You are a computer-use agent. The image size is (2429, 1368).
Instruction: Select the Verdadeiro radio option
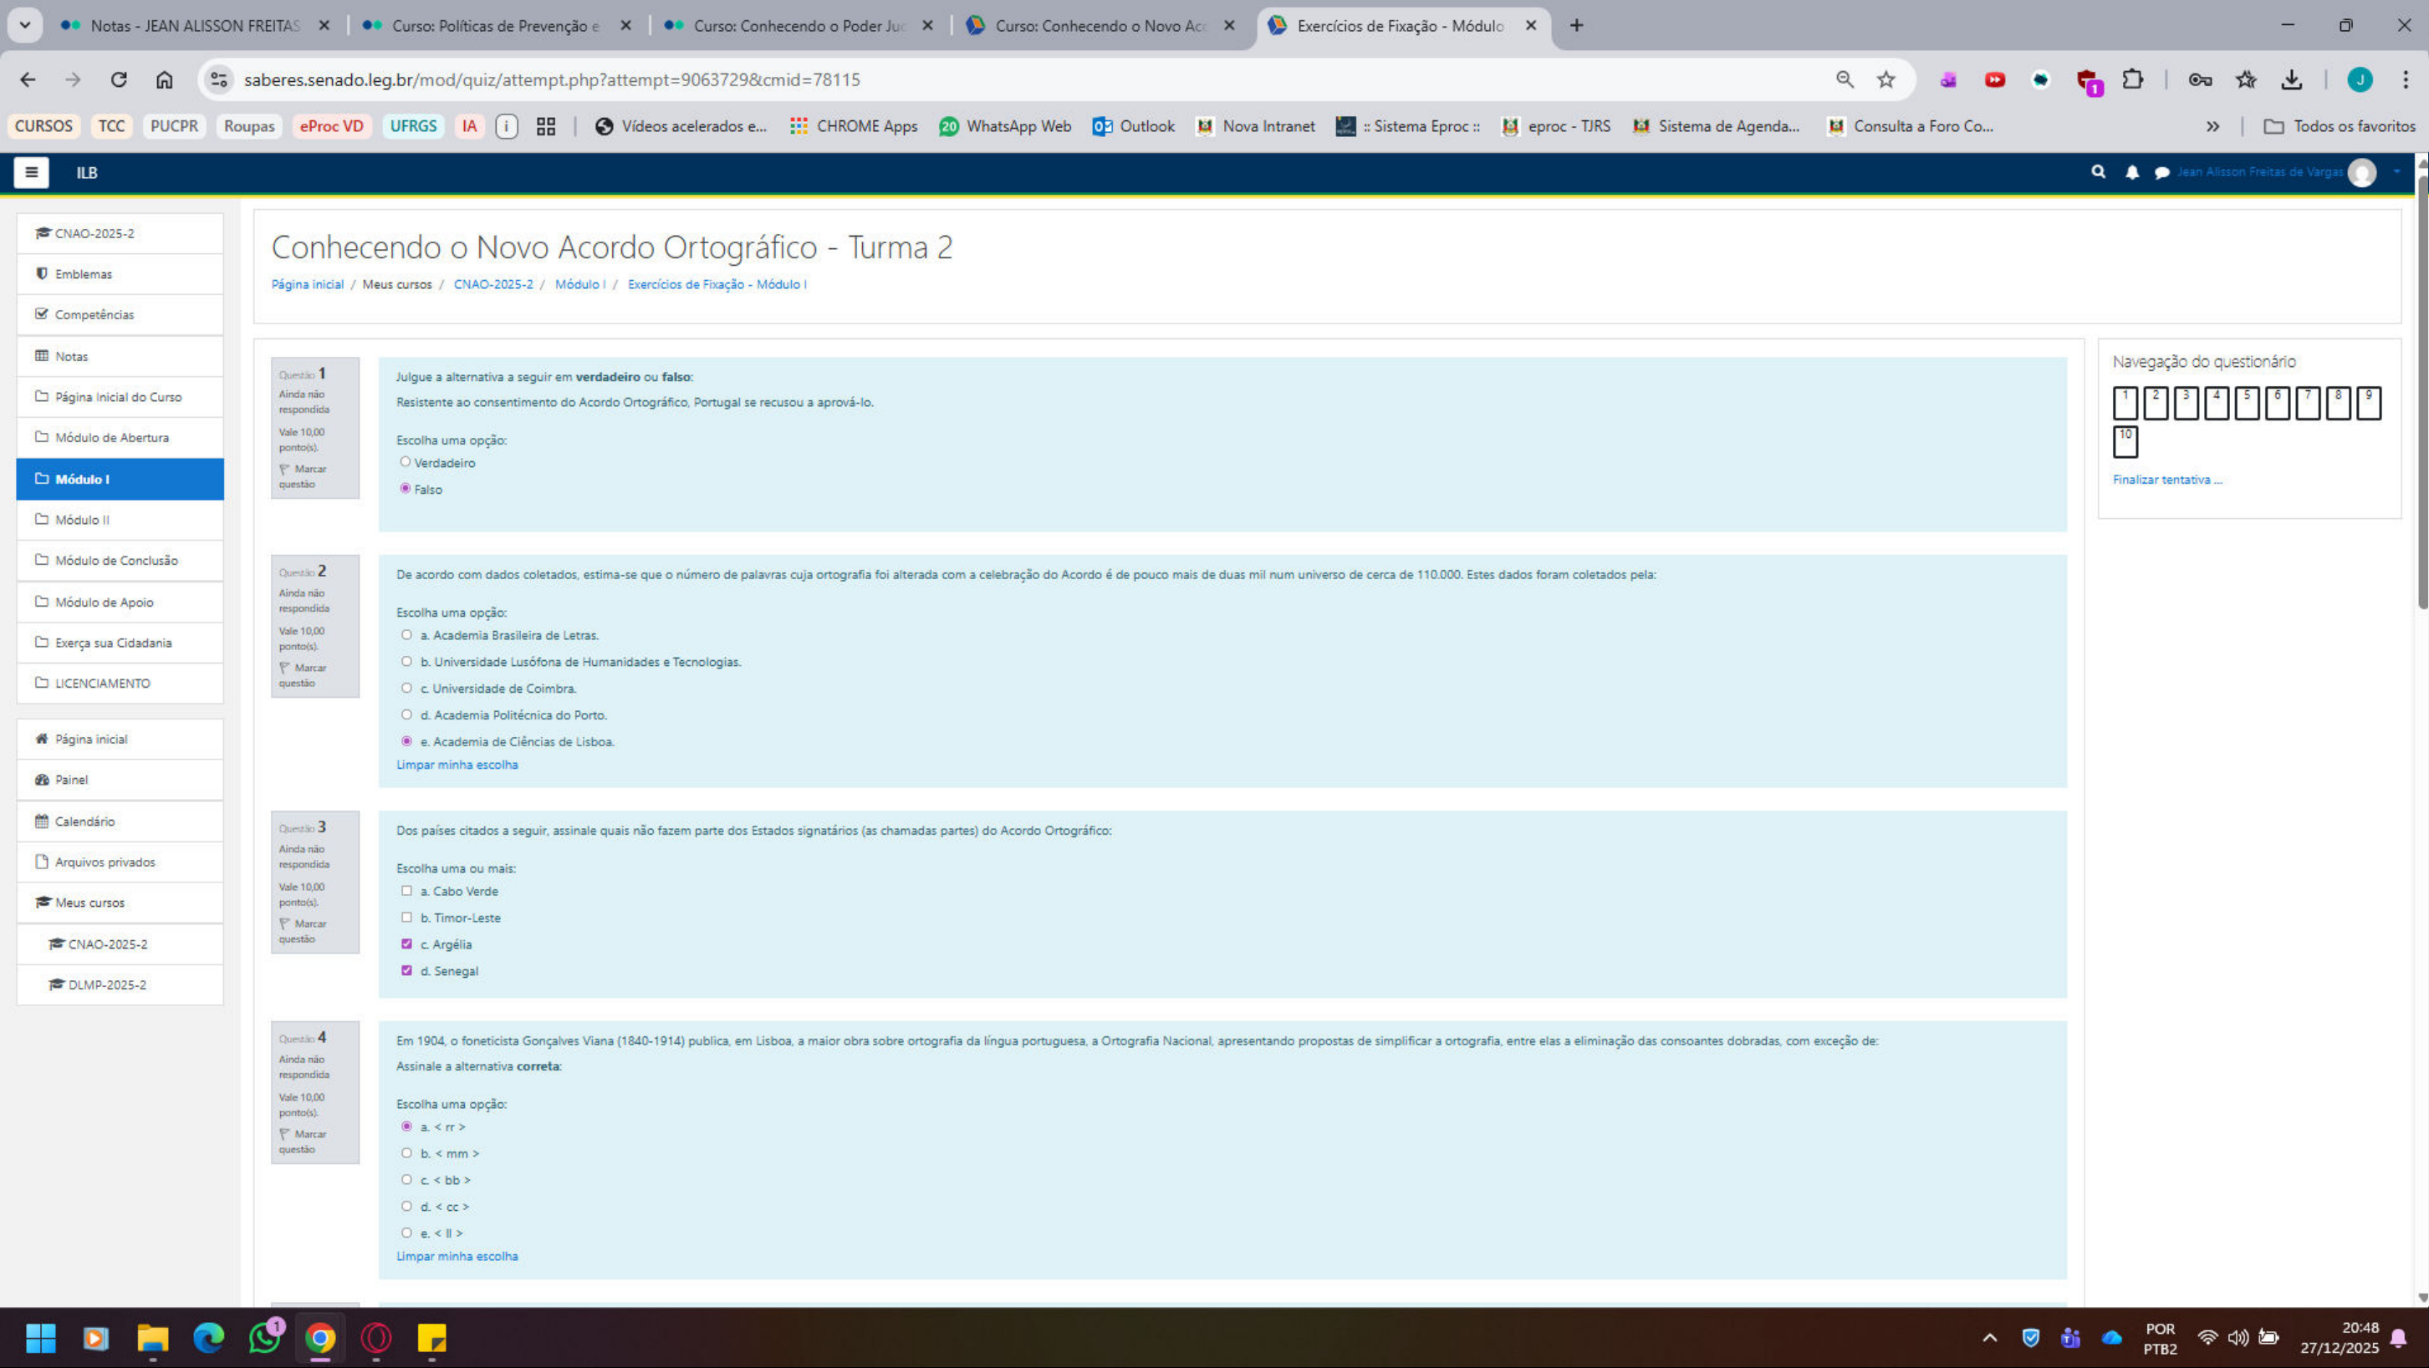406,461
